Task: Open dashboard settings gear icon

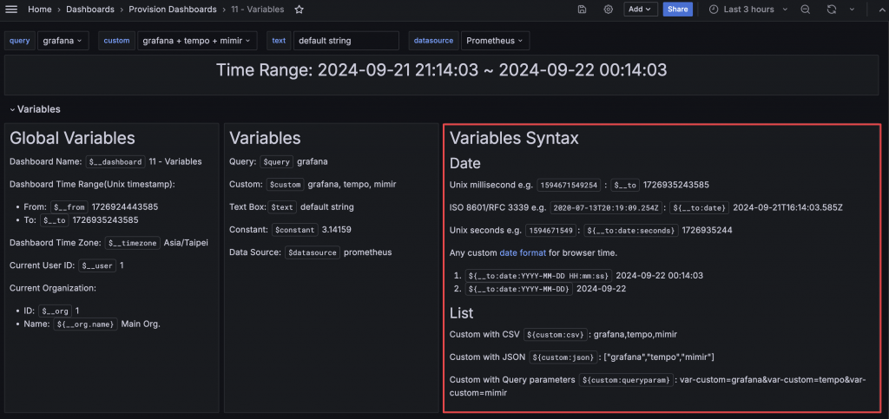Action: pos(608,9)
